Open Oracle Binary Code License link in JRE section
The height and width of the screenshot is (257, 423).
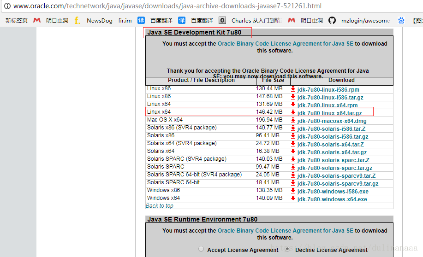pos(286,231)
